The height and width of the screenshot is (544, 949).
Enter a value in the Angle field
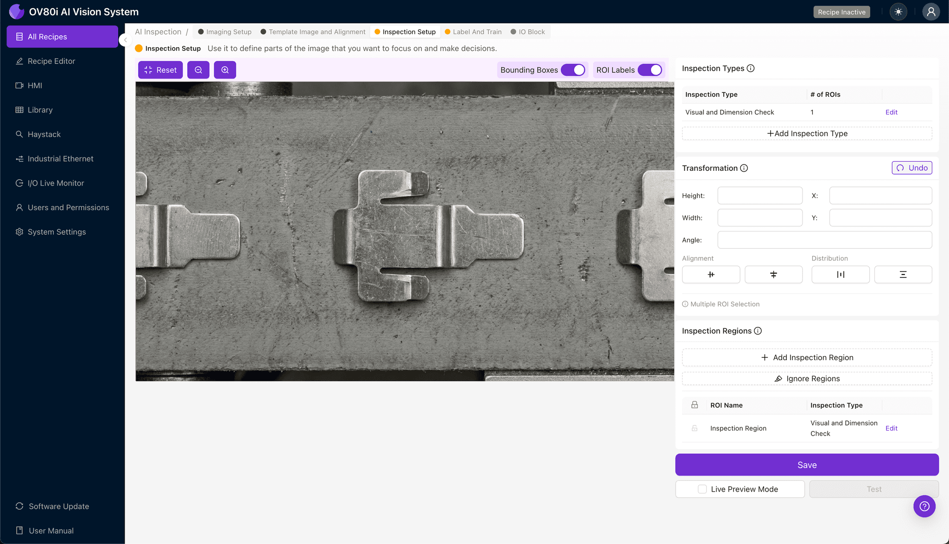(x=824, y=240)
